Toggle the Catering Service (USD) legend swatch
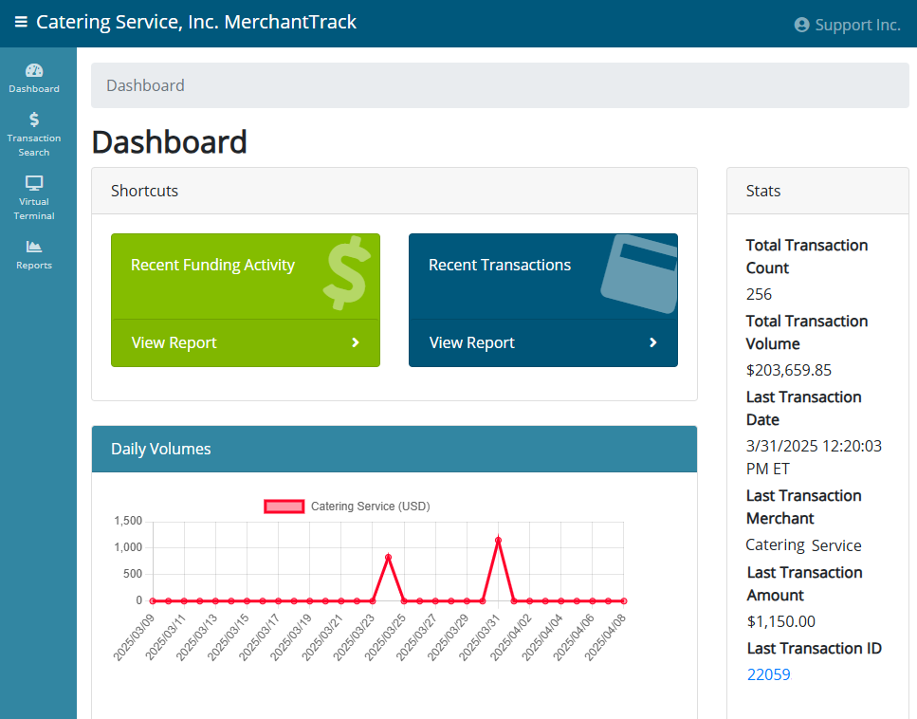 (284, 507)
